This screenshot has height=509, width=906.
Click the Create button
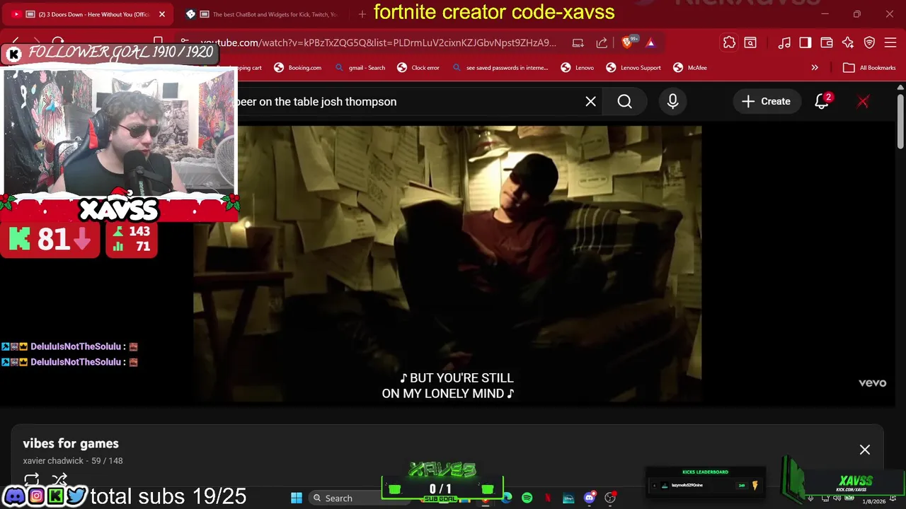click(766, 102)
